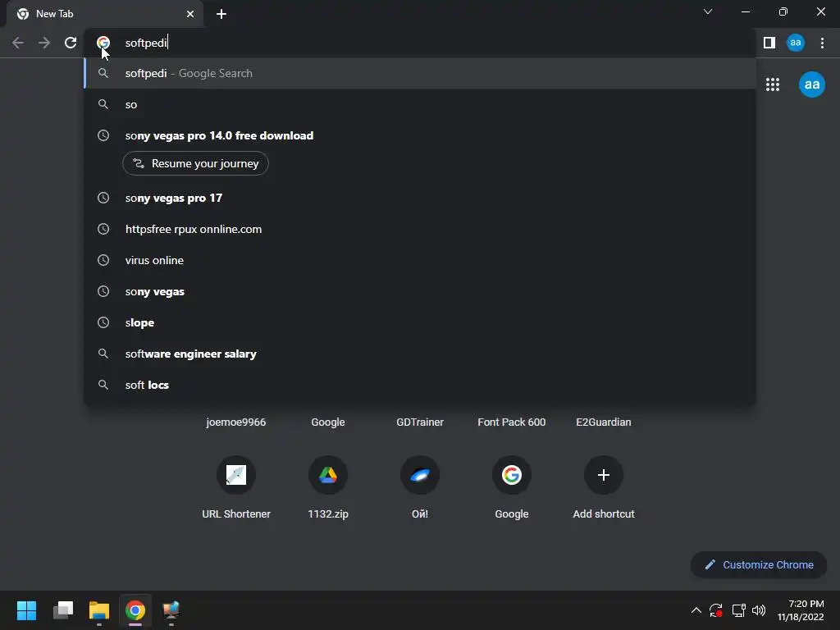The width and height of the screenshot is (840, 630).
Task: Open File Explorer from the taskbar
Action: (x=99, y=610)
